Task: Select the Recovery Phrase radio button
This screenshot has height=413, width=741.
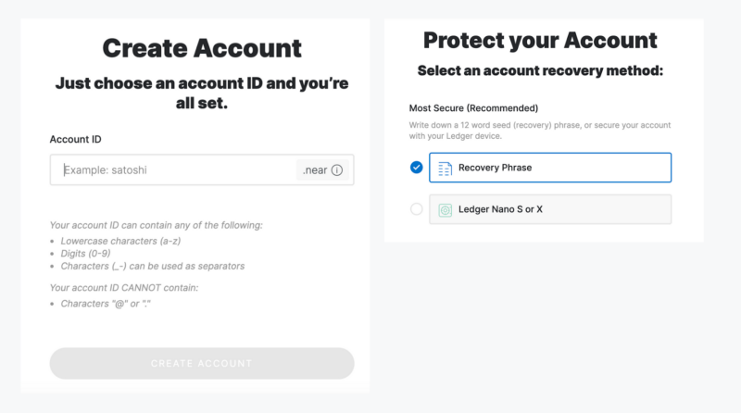Action: tap(416, 168)
